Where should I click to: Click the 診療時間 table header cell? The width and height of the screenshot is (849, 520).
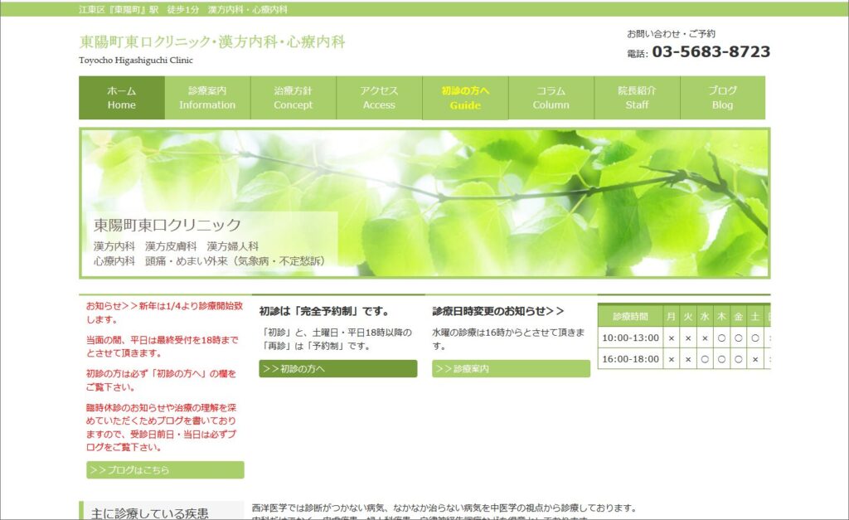(x=630, y=316)
